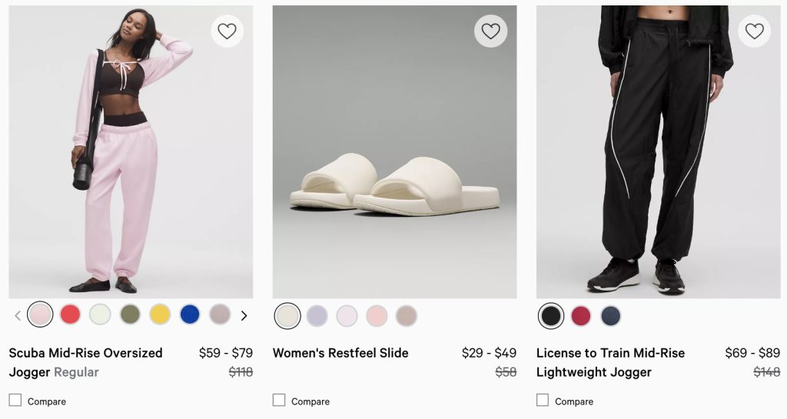Select the red Scuba Jogger swatch

click(x=70, y=314)
